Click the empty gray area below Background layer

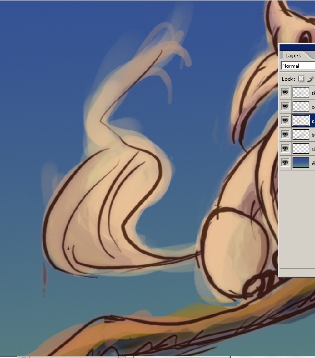coord(297,219)
